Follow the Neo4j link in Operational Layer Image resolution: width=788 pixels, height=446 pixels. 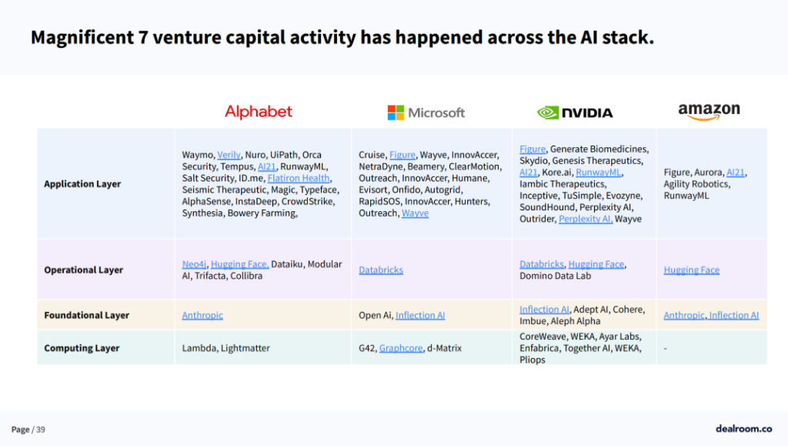click(194, 264)
